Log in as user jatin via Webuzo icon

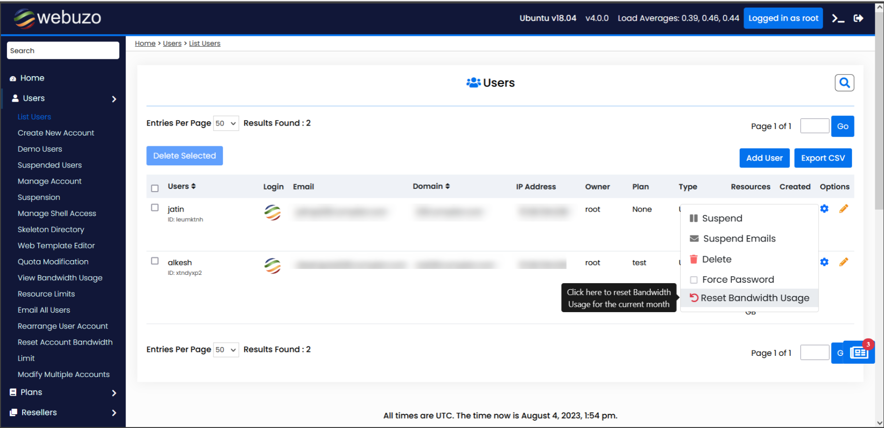(x=272, y=212)
